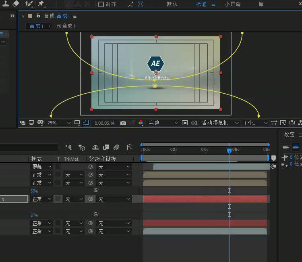Switch to the 默认 workspace
Image resolution: width=302 pixels, height=262 pixels.
coord(172,4)
